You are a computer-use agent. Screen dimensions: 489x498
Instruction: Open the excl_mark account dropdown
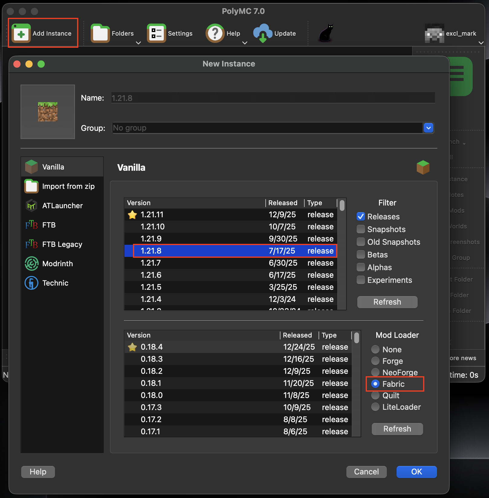point(481,43)
